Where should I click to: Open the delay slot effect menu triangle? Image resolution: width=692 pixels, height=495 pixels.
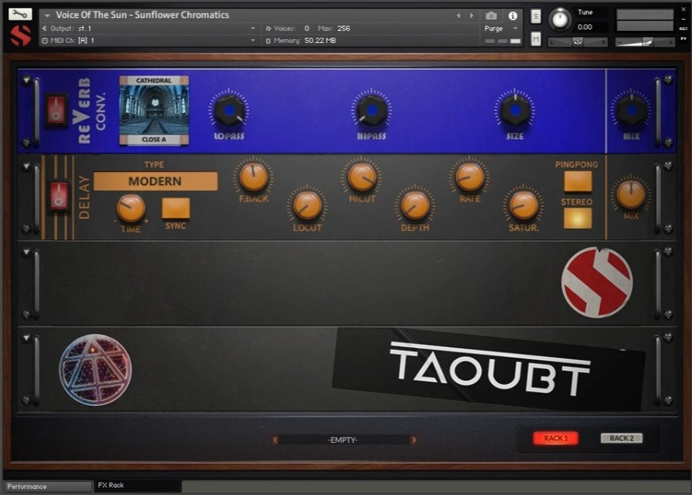point(26,166)
